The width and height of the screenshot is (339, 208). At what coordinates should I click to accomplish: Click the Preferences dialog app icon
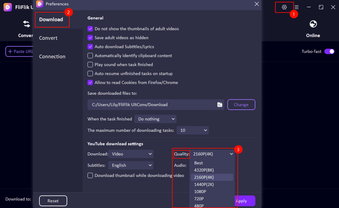[39, 4]
